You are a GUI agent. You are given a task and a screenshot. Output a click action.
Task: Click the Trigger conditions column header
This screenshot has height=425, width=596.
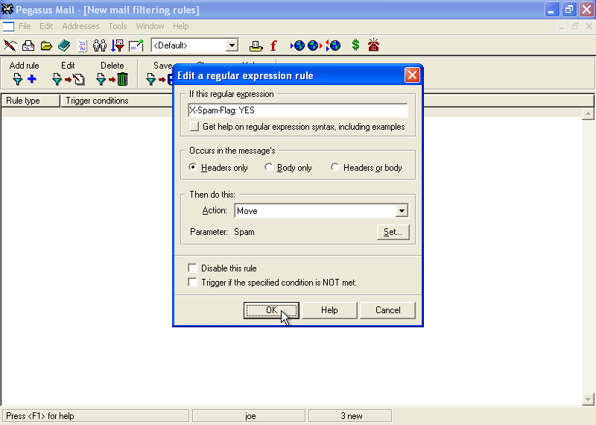pyautogui.click(x=117, y=101)
